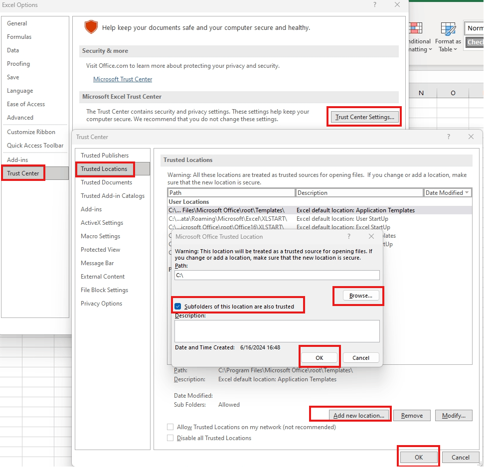
Task: Open the Advanced options category
Action: pos(20,118)
